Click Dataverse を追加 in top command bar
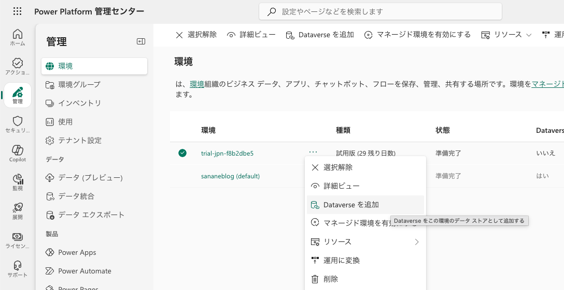Viewport: 564px width, 290px height. click(320, 35)
